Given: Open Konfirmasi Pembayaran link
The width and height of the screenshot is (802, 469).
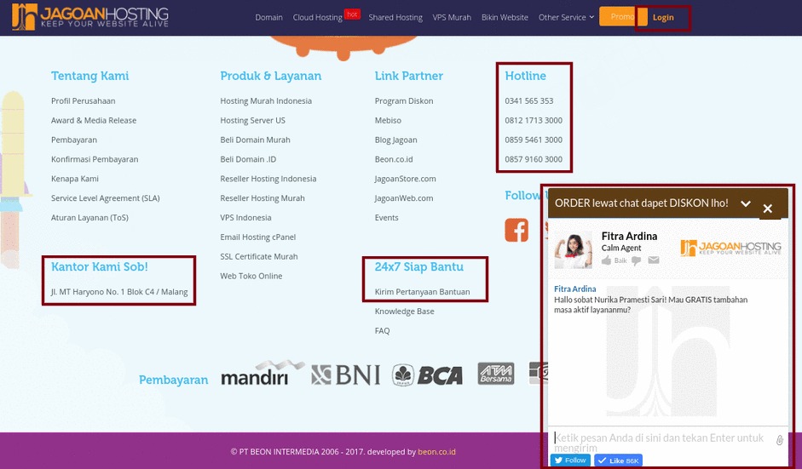Looking at the screenshot, I should (95, 159).
